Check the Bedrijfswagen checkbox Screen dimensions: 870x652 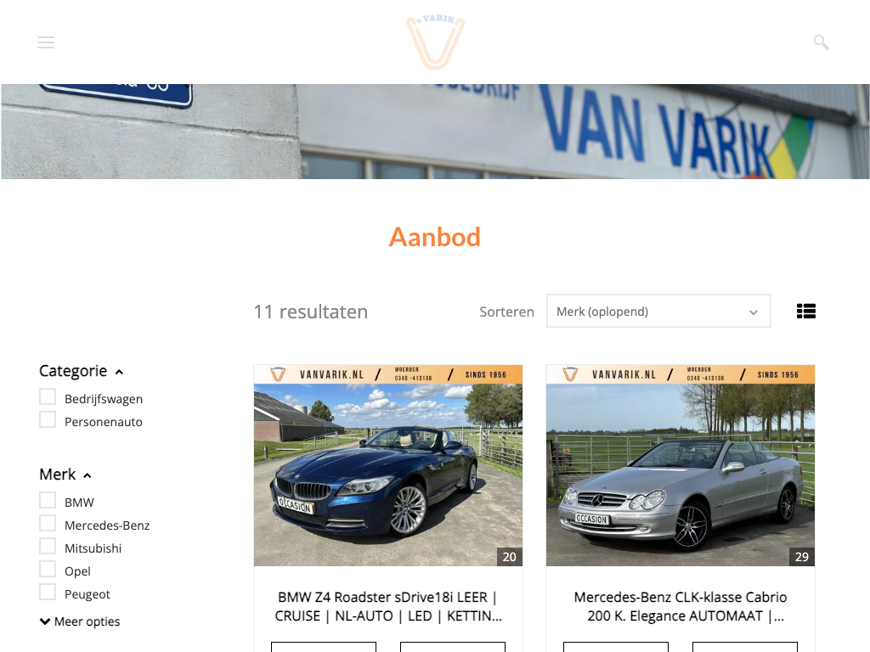pyautogui.click(x=48, y=397)
